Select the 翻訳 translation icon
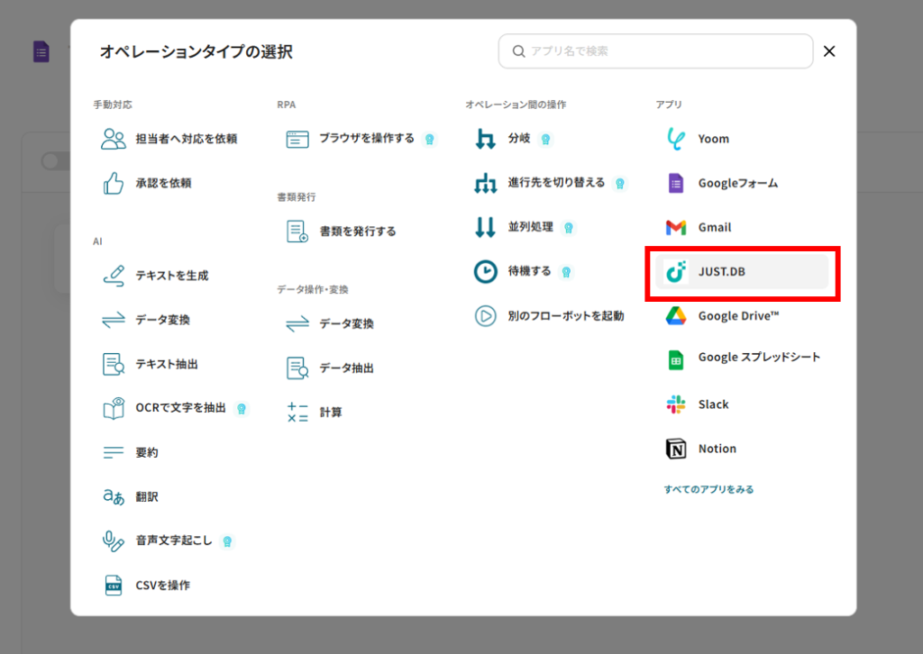Screen dimensions: 923x654 [x=114, y=496]
